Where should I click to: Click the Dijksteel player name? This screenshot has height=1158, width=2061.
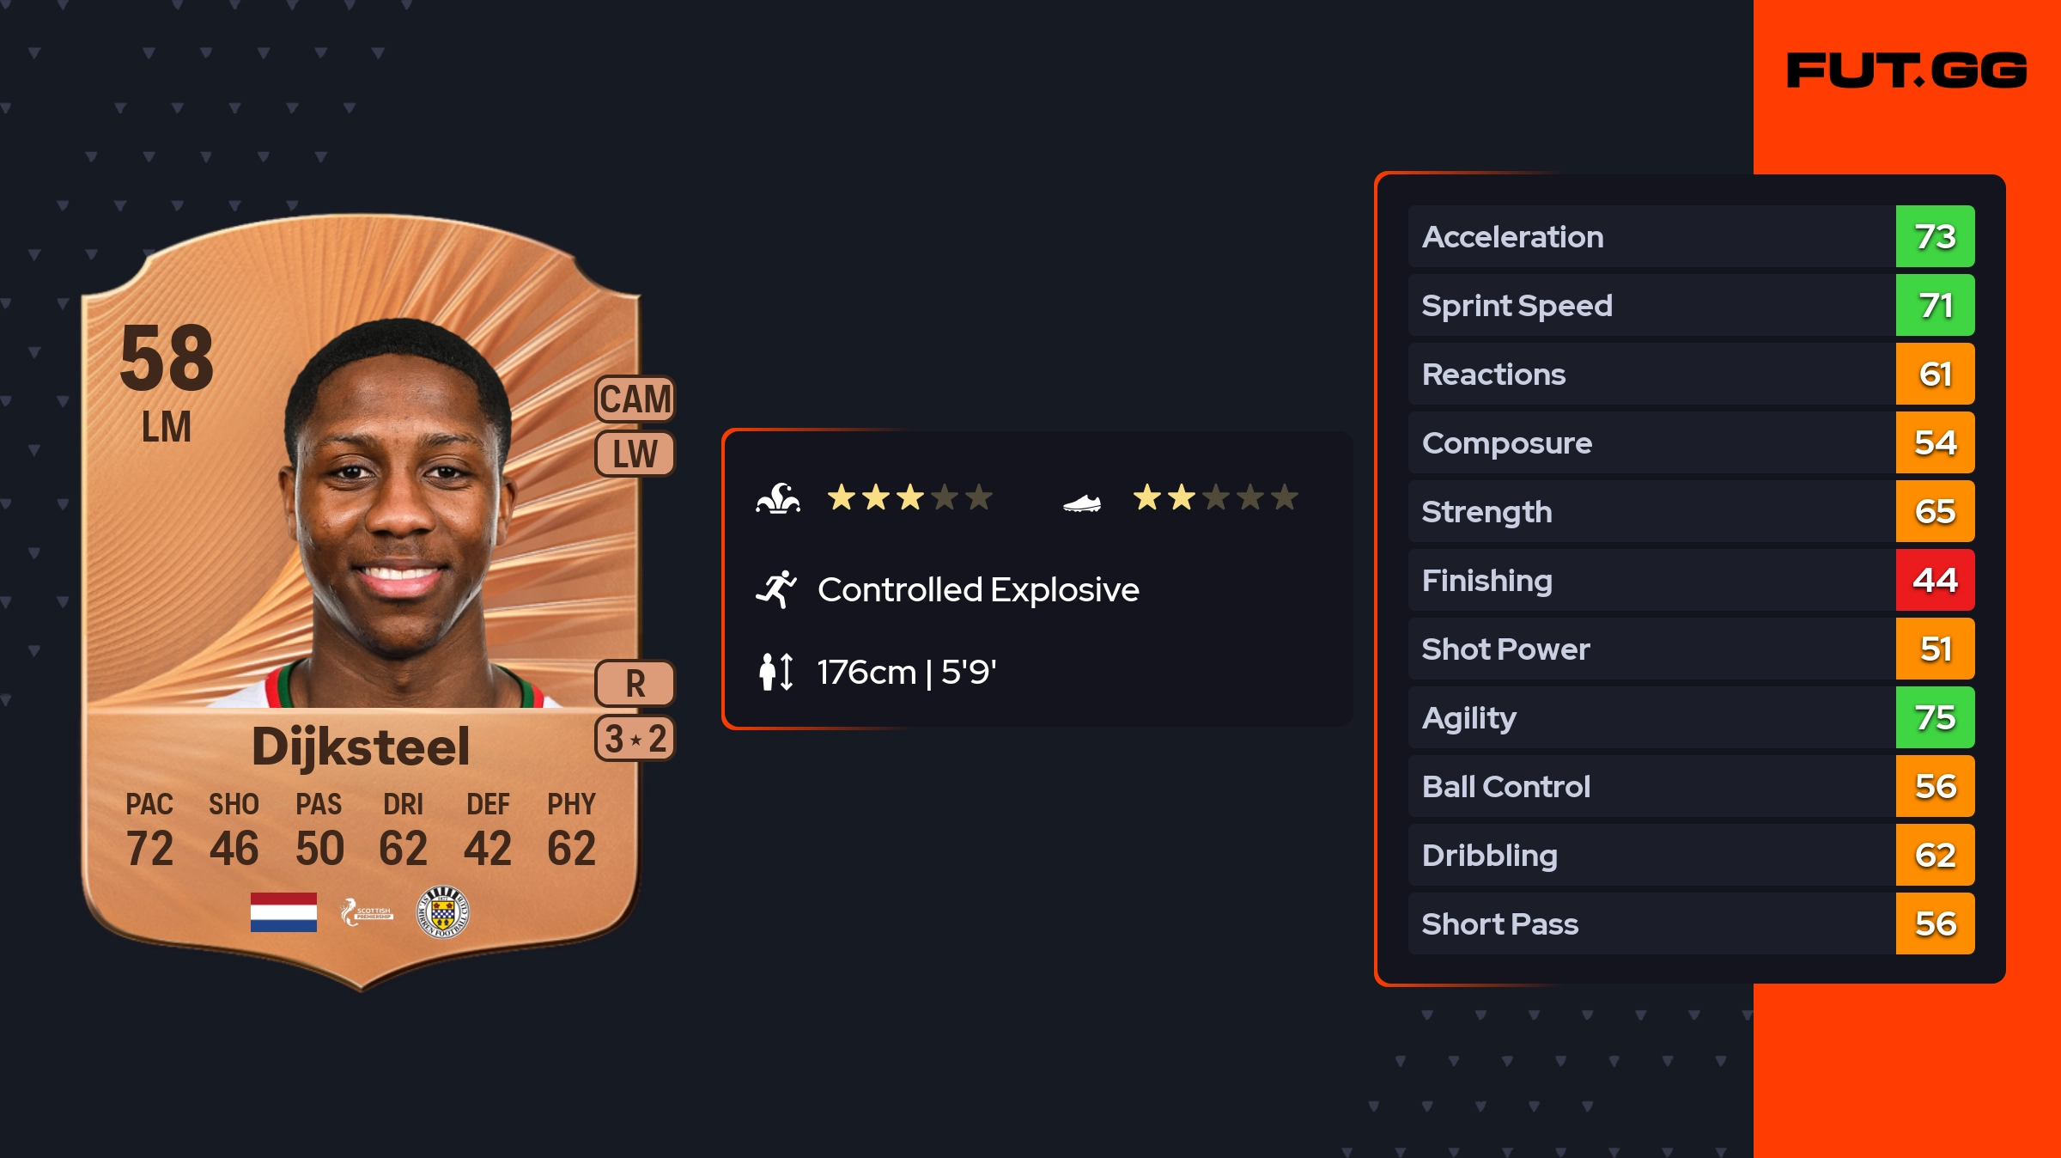[x=361, y=746]
